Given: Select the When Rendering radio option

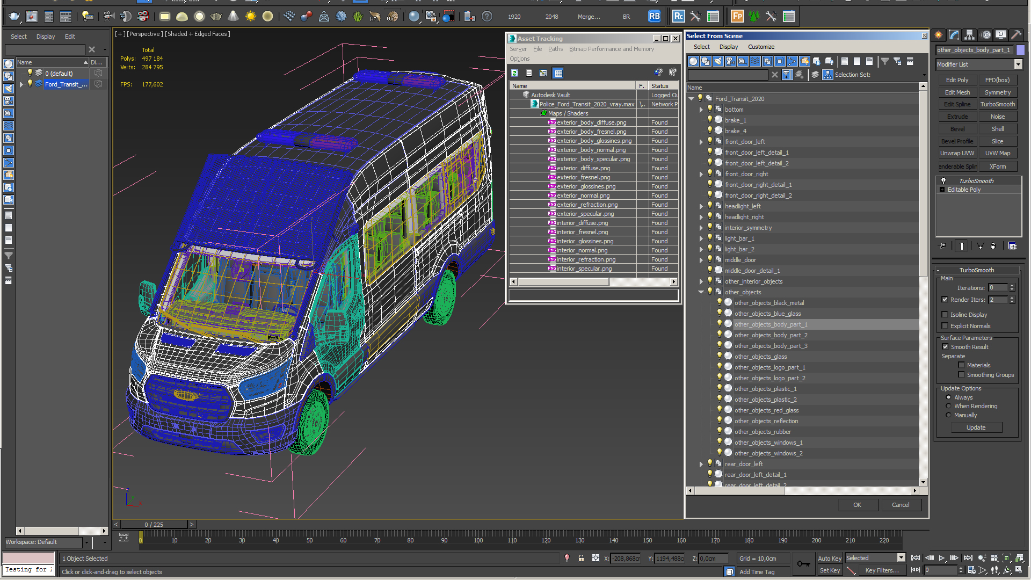Looking at the screenshot, I should pos(948,406).
